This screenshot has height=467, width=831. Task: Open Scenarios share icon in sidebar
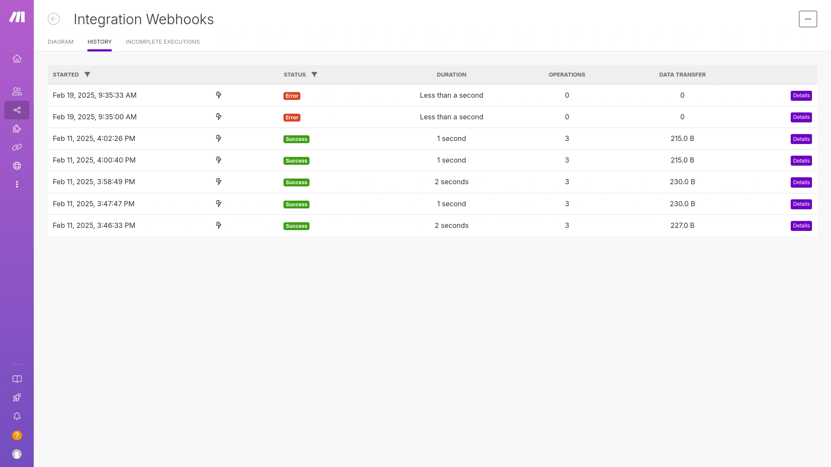coord(17,110)
